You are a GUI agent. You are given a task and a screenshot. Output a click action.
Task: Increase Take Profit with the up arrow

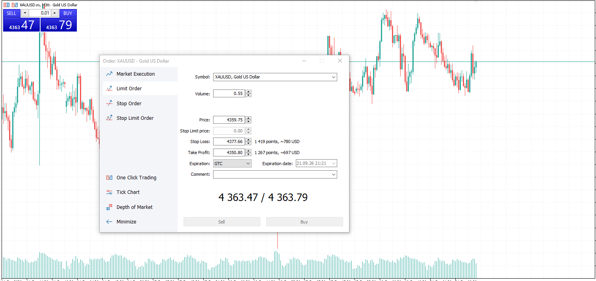click(x=248, y=151)
